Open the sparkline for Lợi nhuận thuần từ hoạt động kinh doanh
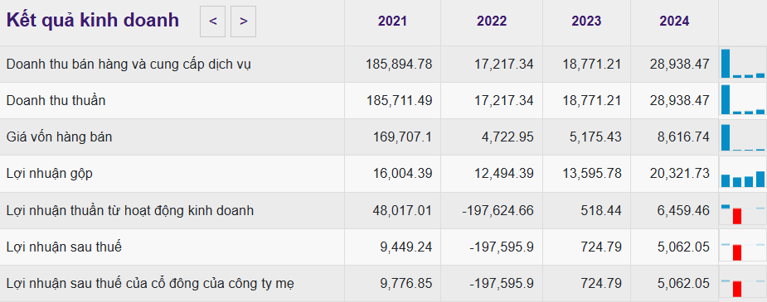Viewport: 767px width, 302px height. 743,210
